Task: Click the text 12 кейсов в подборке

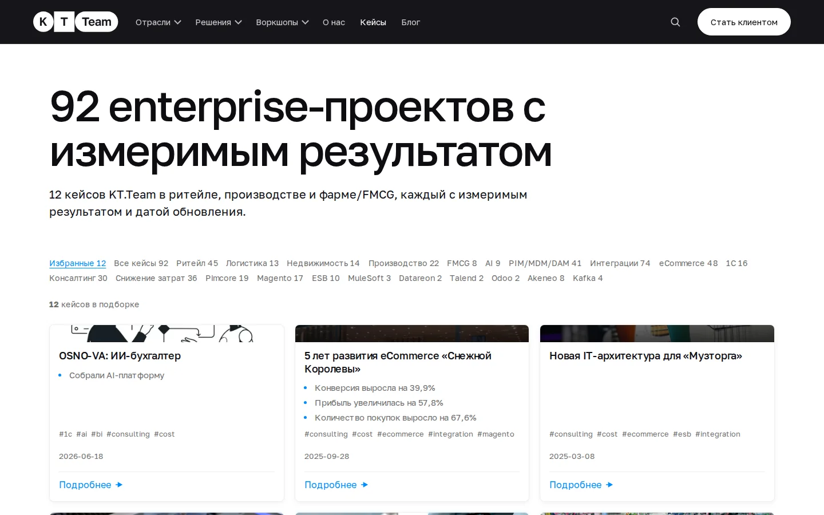Action: (x=94, y=304)
